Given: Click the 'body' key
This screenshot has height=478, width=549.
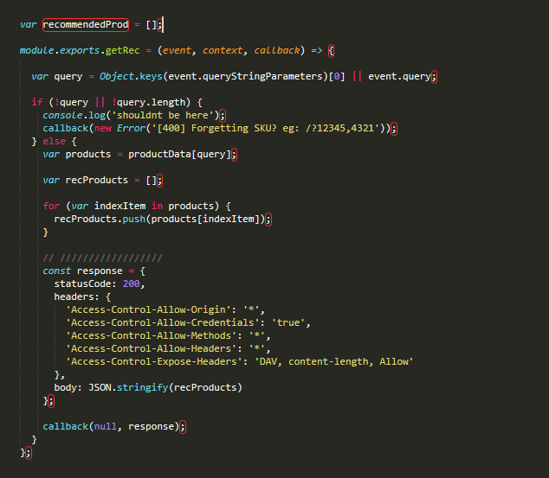Looking at the screenshot, I should point(66,387).
